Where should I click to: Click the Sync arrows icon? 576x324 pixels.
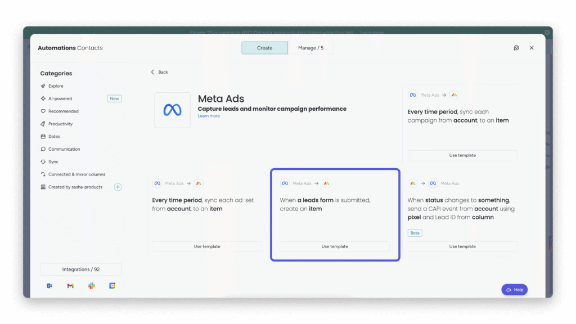pyautogui.click(x=43, y=161)
